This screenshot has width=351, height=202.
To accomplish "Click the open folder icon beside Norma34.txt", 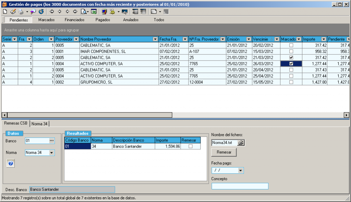I will 241,143.
